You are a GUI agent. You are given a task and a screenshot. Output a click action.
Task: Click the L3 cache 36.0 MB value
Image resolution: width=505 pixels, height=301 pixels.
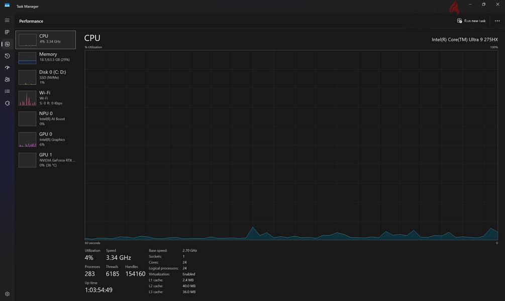[189, 292]
